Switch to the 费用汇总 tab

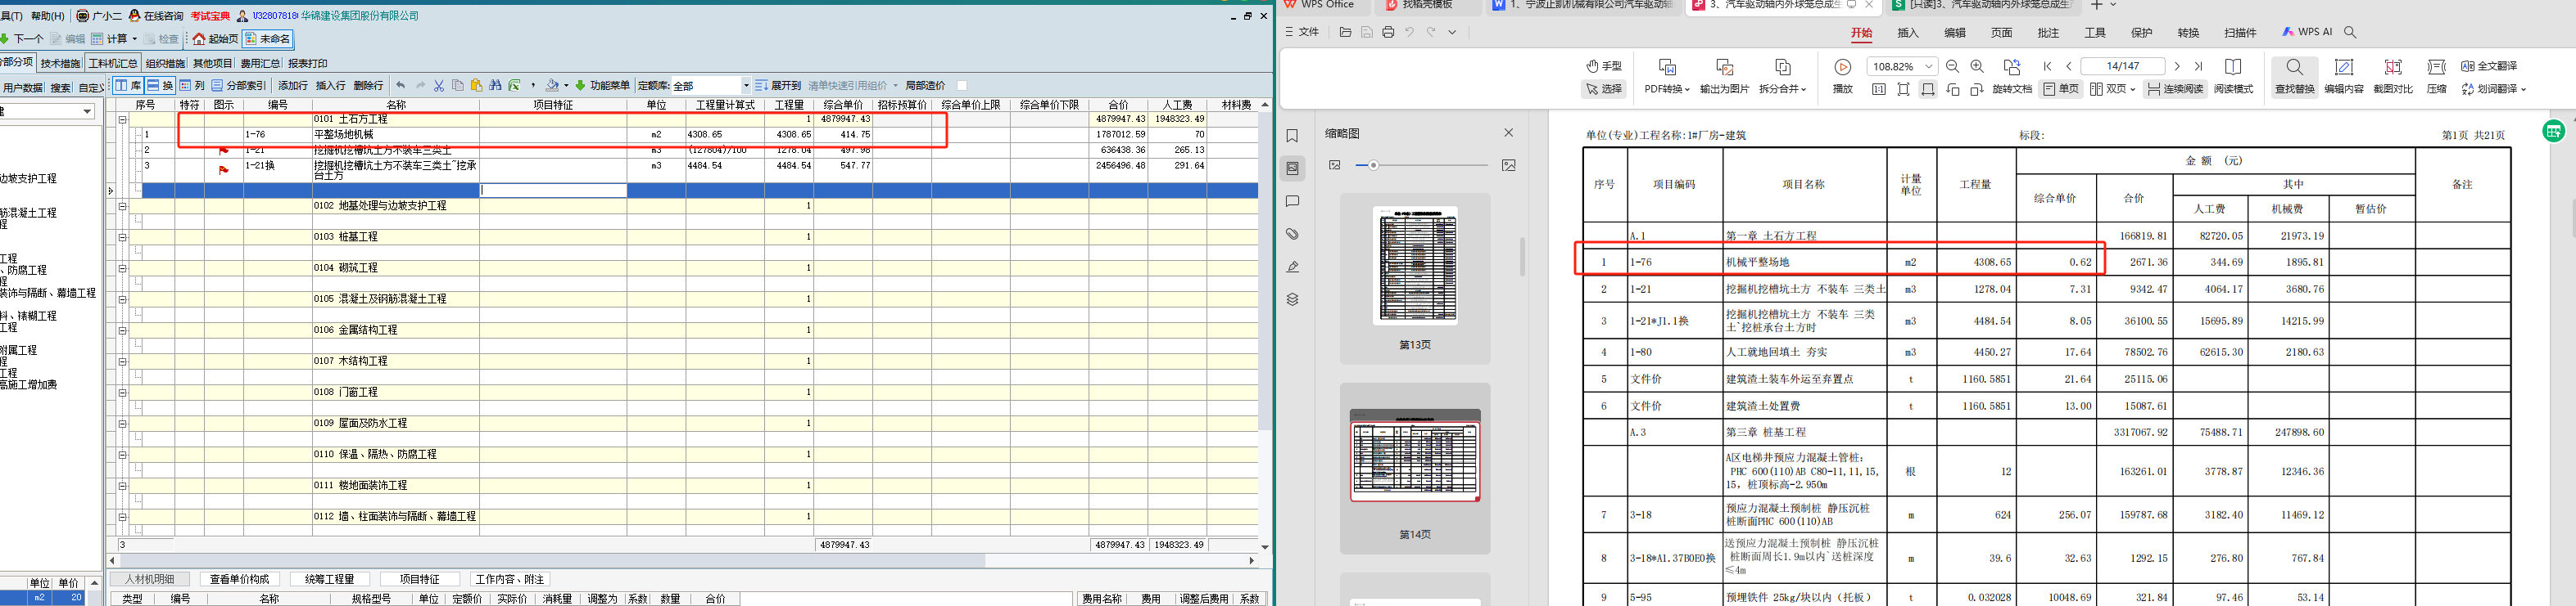(260, 63)
